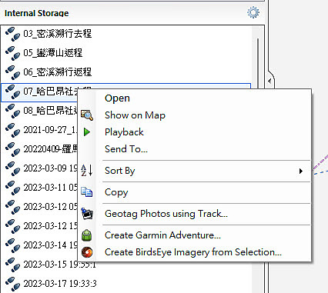Viewport: 328px width, 293px height.
Task: Click footprint icon of 07_哈巴昂社 track
Action: (12, 92)
